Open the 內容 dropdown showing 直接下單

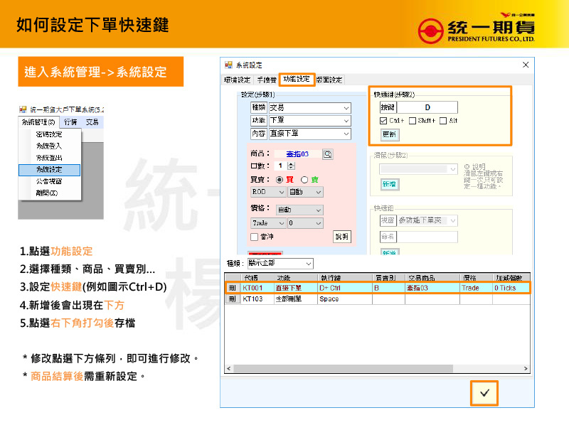(x=309, y=134)
